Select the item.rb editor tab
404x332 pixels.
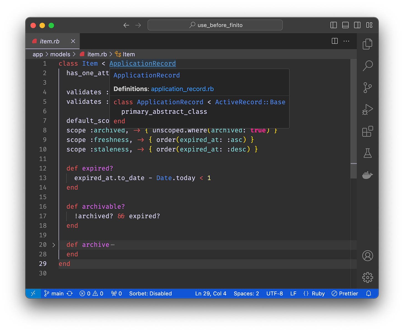click(49, 41)
